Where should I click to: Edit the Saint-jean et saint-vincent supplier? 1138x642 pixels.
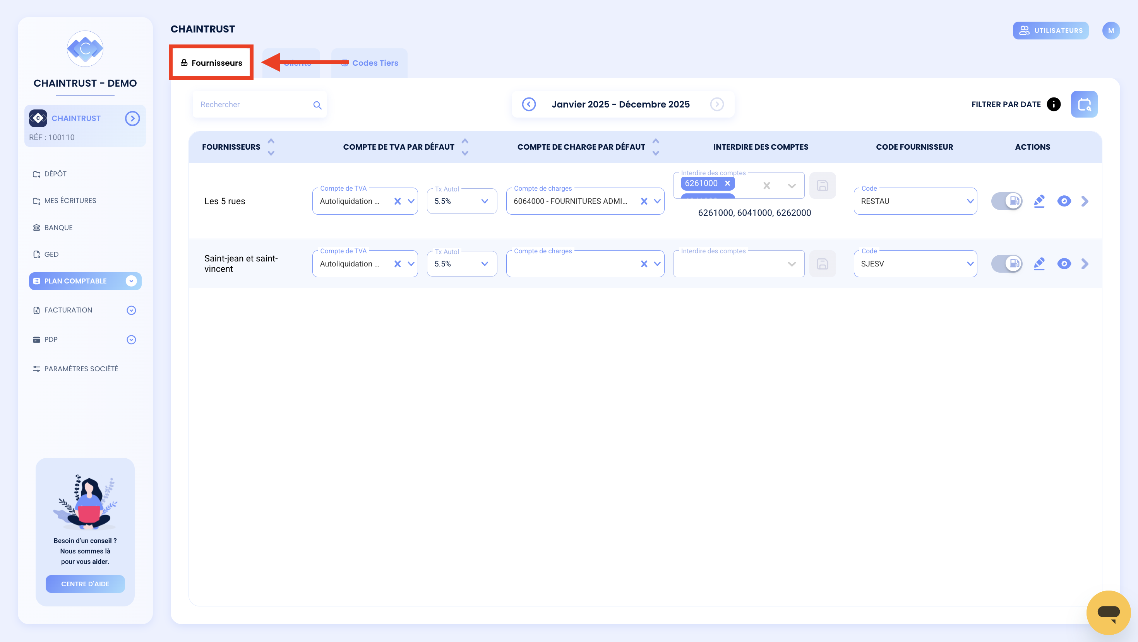click(1039, 264)
